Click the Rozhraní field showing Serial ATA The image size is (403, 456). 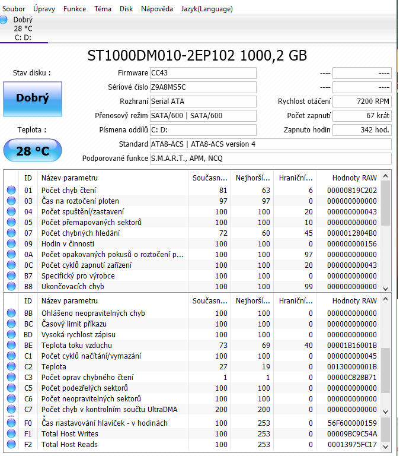203,102
